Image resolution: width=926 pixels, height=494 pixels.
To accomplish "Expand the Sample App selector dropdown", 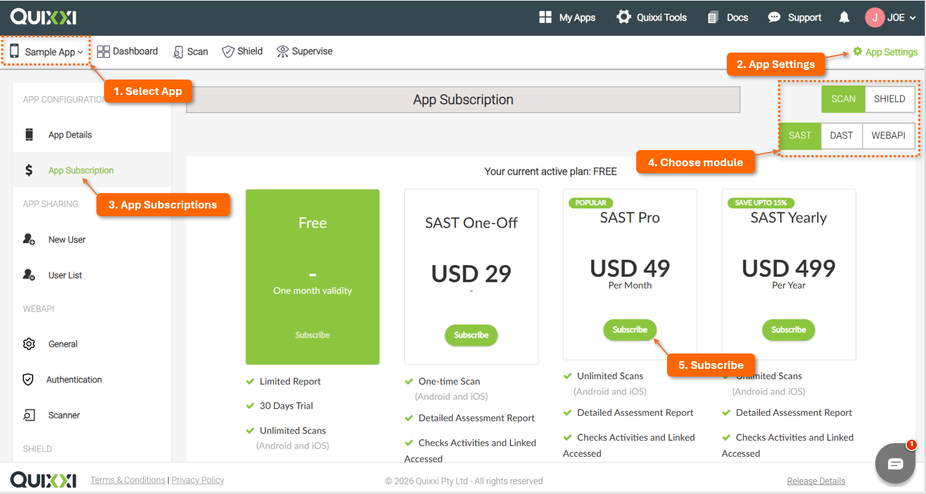I will click(x=54, y=52).
